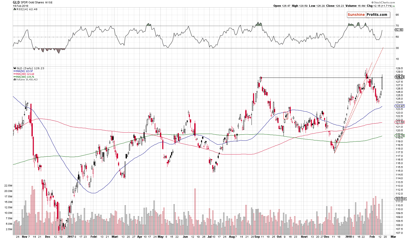The image size is (407, 239).
Task: Click the 129.5 price axis label
Action: [x=399, y=68]
